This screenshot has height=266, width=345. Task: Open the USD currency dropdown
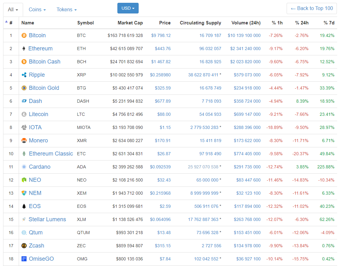point(128,8)
